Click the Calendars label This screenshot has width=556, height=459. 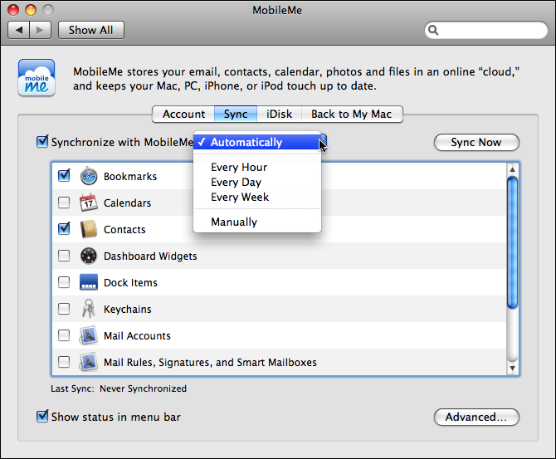(127, 203)
